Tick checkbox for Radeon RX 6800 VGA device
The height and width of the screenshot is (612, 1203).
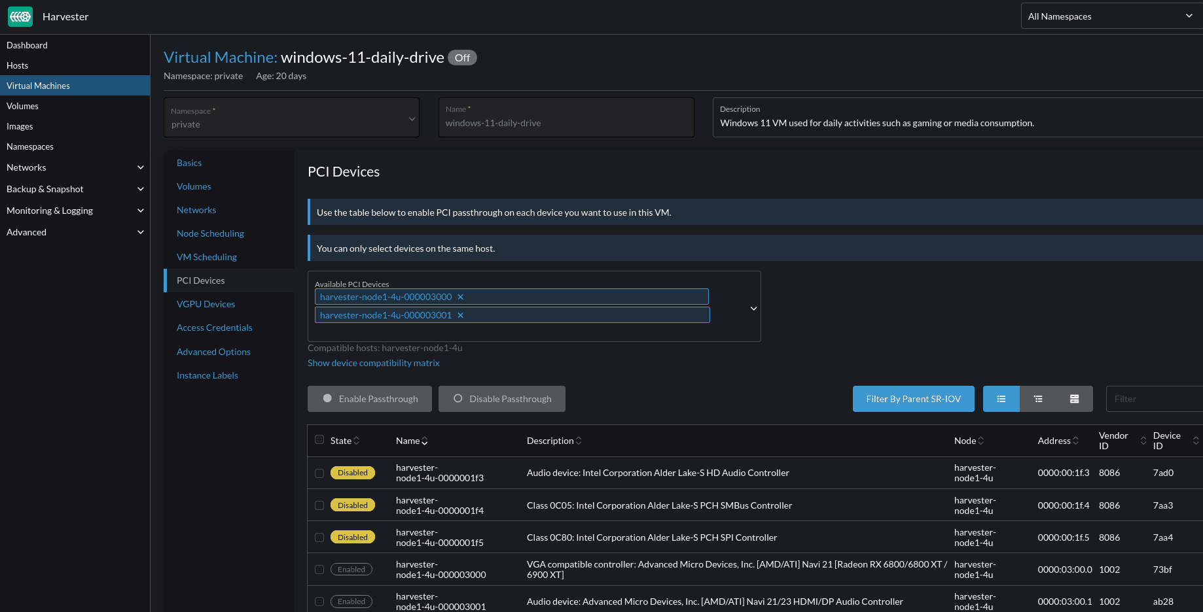click(x=319, y=569)
